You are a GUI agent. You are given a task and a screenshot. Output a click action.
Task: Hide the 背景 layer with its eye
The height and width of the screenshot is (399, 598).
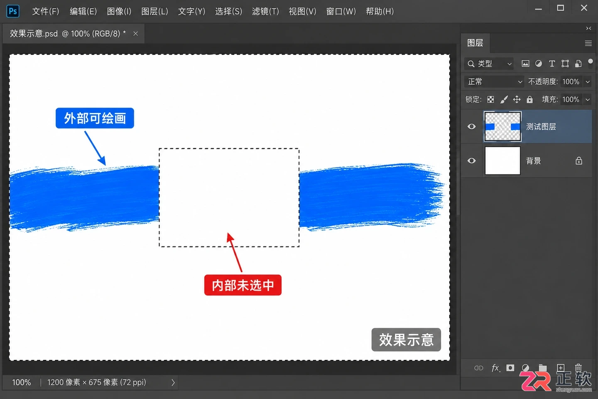pyautogui.click(x=472, y=161)
